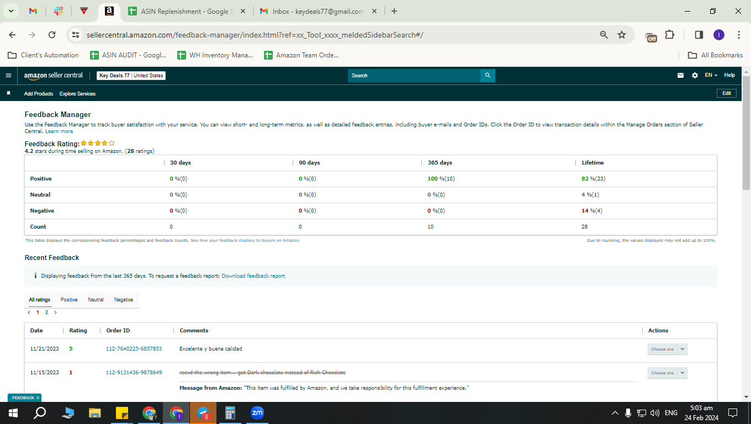This screenshot has width=751, height=424.
Task: Click the Edit button in header bar
Action: point(727,93)
